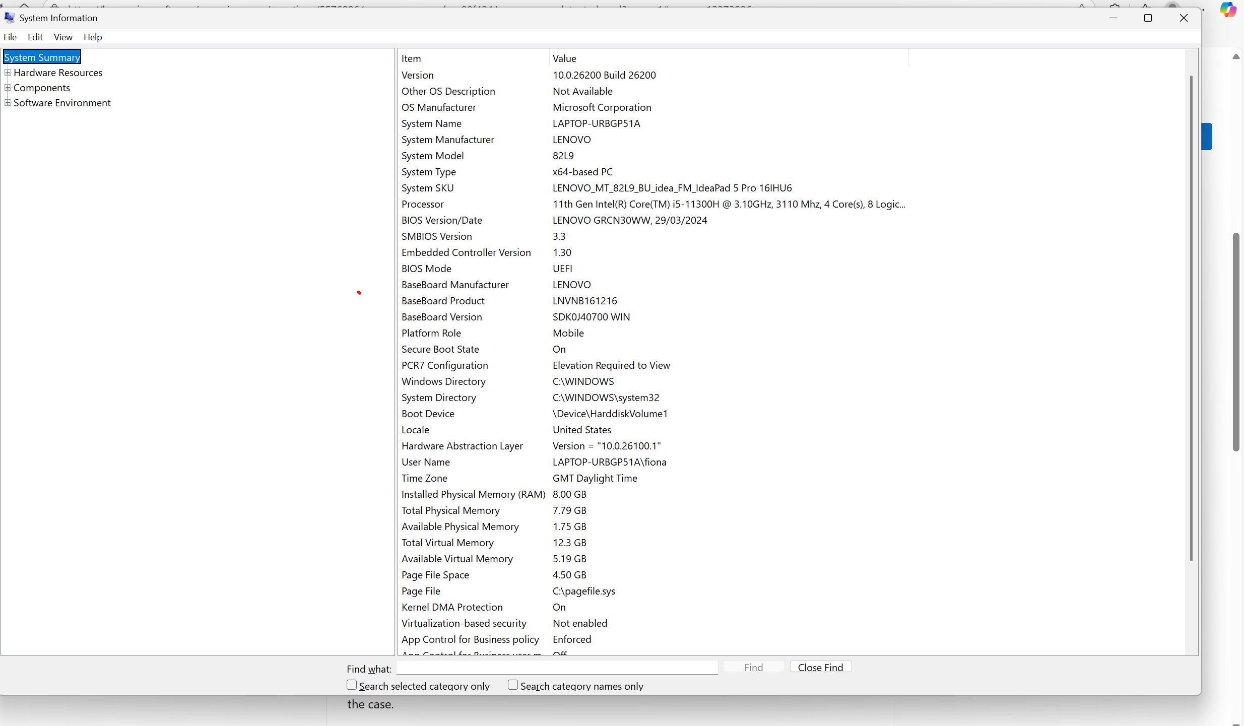Click the Close Find button
Image resolution: width=1244 pixels, height=726 pixels.
820,667
